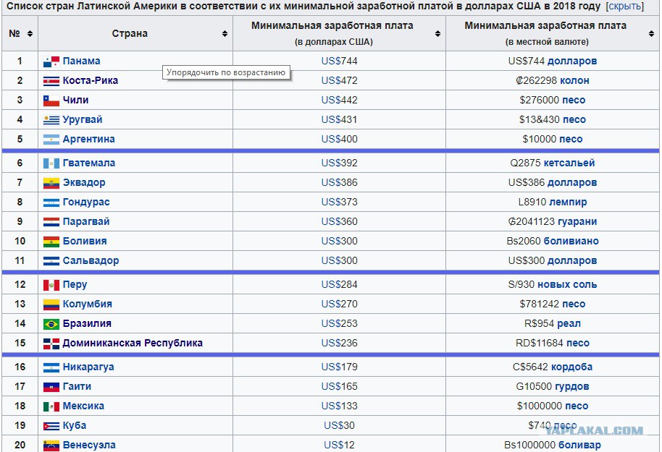Open the боливиано currency link
The height and width of the screenshot is (452, 662).
pyautogui.click(x=571, y=241)
